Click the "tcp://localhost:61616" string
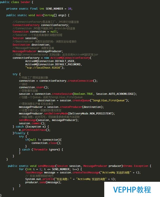The width and height of the screenshot is (160, 197). 43,68
